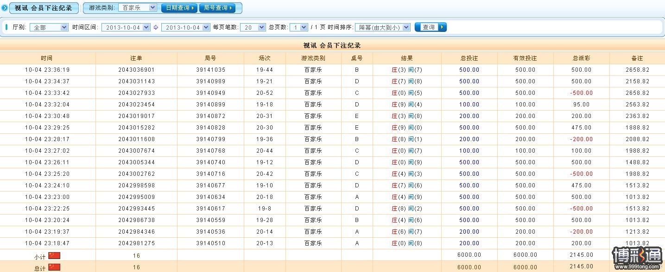Click bet number 2043031143
Image resolution: width=665 pixels, height=272 pixels.
pos(136,81)
